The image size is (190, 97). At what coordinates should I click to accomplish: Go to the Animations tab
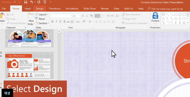[72, 9]
